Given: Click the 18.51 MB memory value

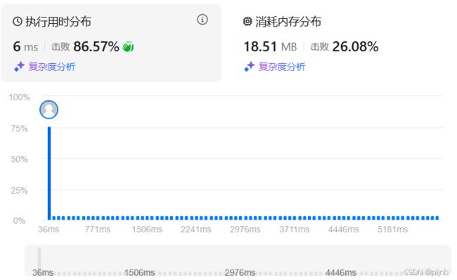Looking at the screenshot, I should click(270, 46).
